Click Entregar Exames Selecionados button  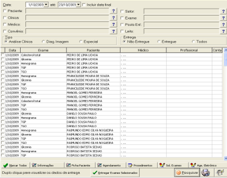point(115,173)
